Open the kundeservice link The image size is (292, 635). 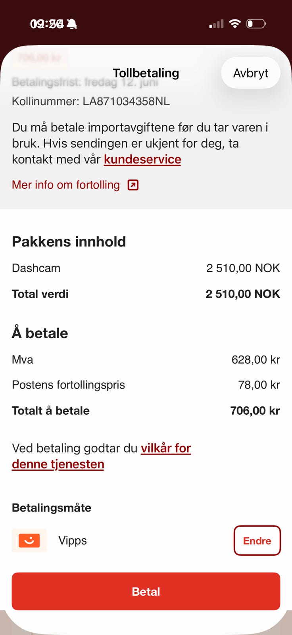tap(142, 159)
